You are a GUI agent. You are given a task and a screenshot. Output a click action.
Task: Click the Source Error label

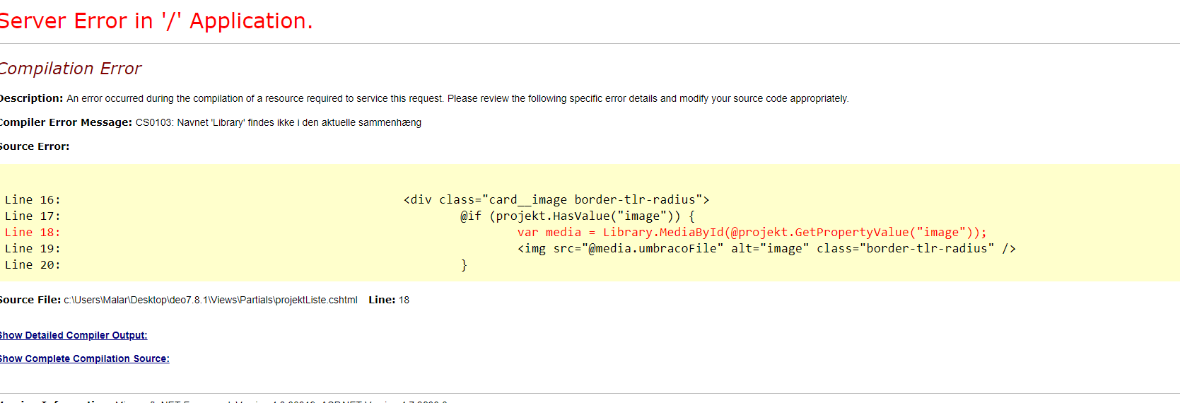[x=35, y=146]
